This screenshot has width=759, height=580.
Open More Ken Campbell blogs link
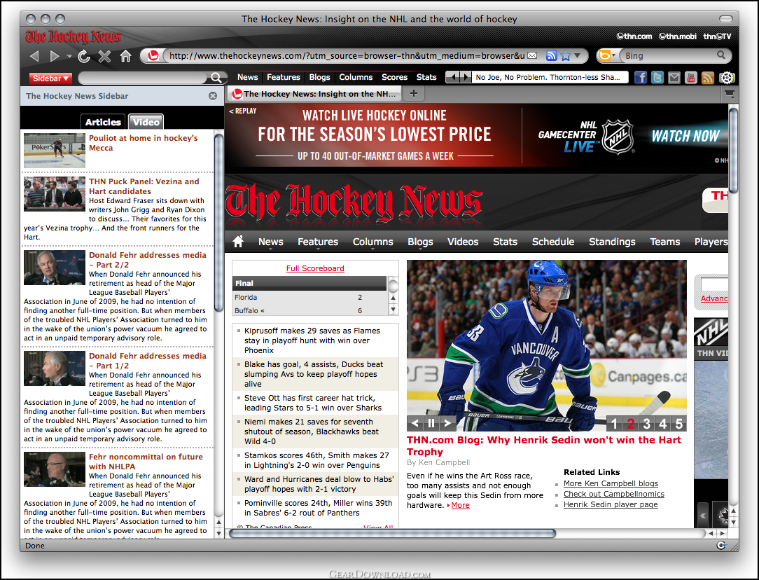click(611, 483)
